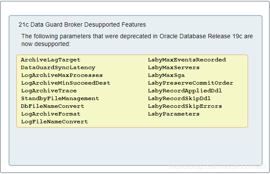This screenshot has width=270, height=174.
Task: Select the LsbyMaxSga parameter
Action: pyautogui.click(x=166, y=75)
